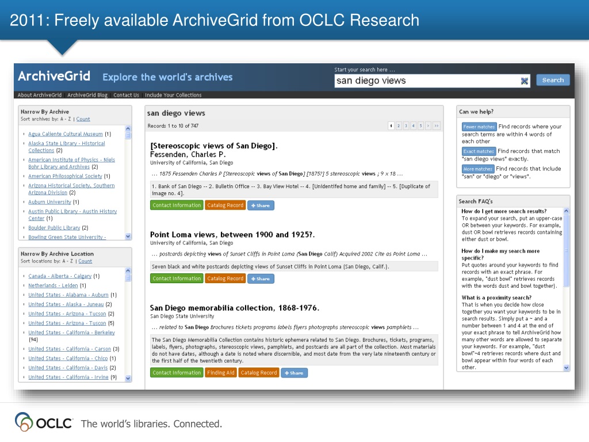Image resolution: width=589 pixels, height=442 pixels.
Task: Click last page double-arrow in pagination
Action: (436, 126)
